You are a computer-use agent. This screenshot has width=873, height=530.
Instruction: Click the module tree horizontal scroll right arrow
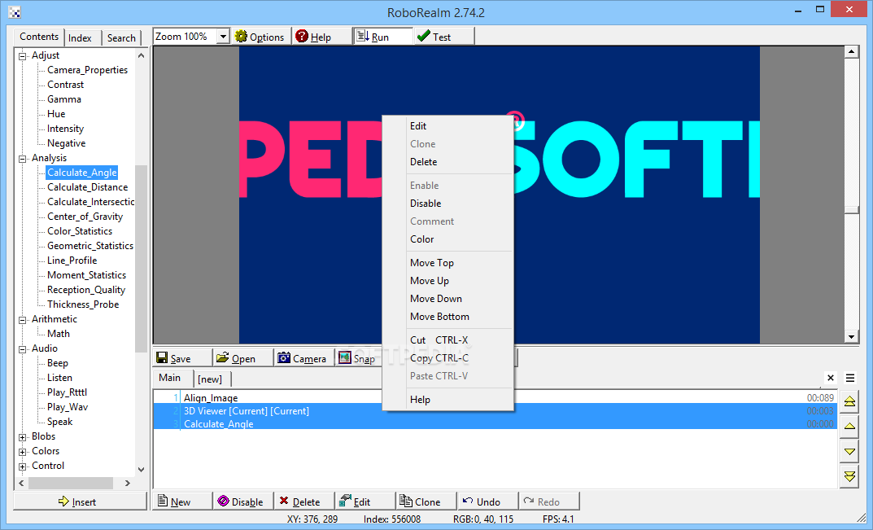(x=128, y=483)
